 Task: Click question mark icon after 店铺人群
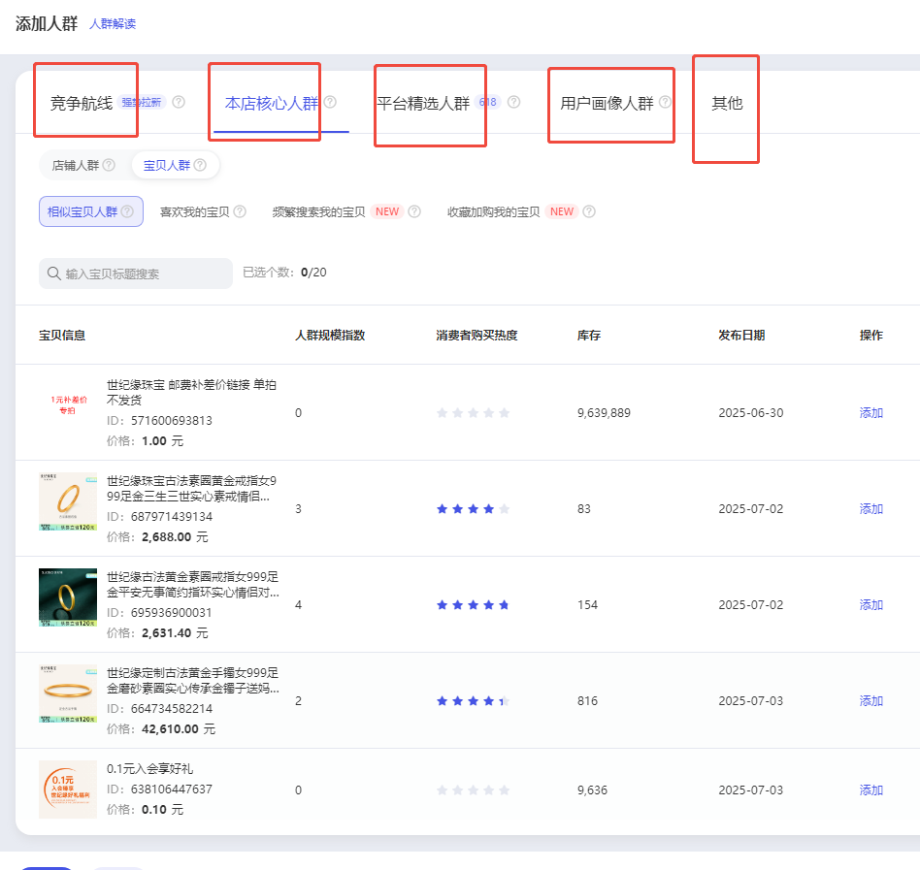click(x=109, y=166)
